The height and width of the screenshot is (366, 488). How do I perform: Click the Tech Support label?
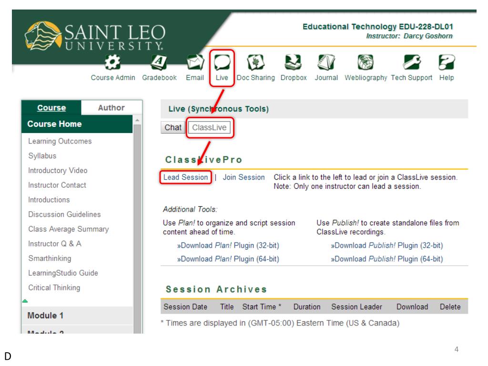pyautogui.click(x=411, y=78)
